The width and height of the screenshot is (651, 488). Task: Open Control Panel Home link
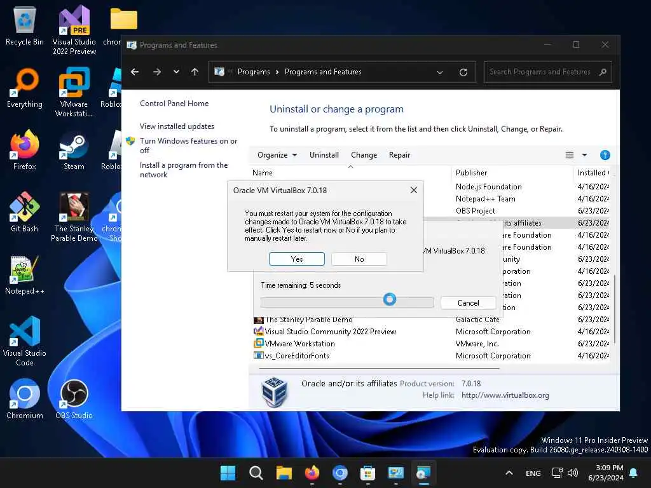coord(174,104)
